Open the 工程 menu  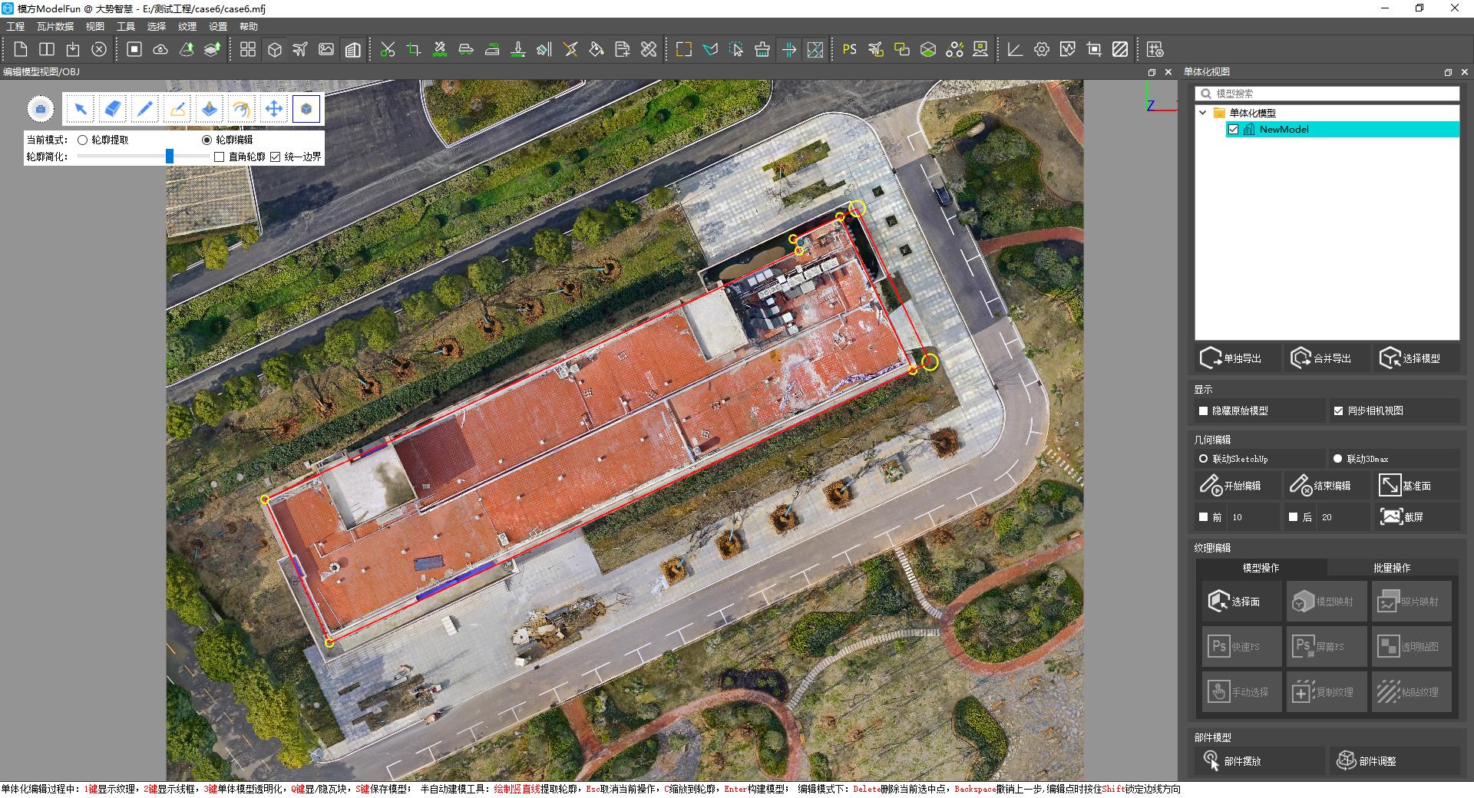tap(15, 26)
